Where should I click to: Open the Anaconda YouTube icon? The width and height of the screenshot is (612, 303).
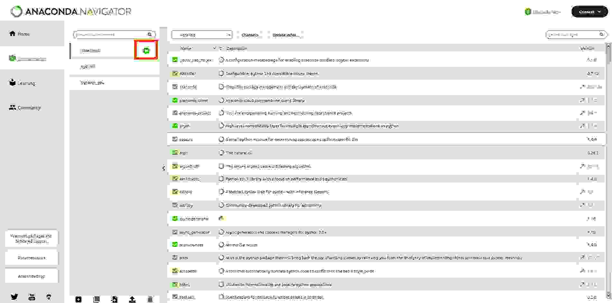(x=32, y=297)
